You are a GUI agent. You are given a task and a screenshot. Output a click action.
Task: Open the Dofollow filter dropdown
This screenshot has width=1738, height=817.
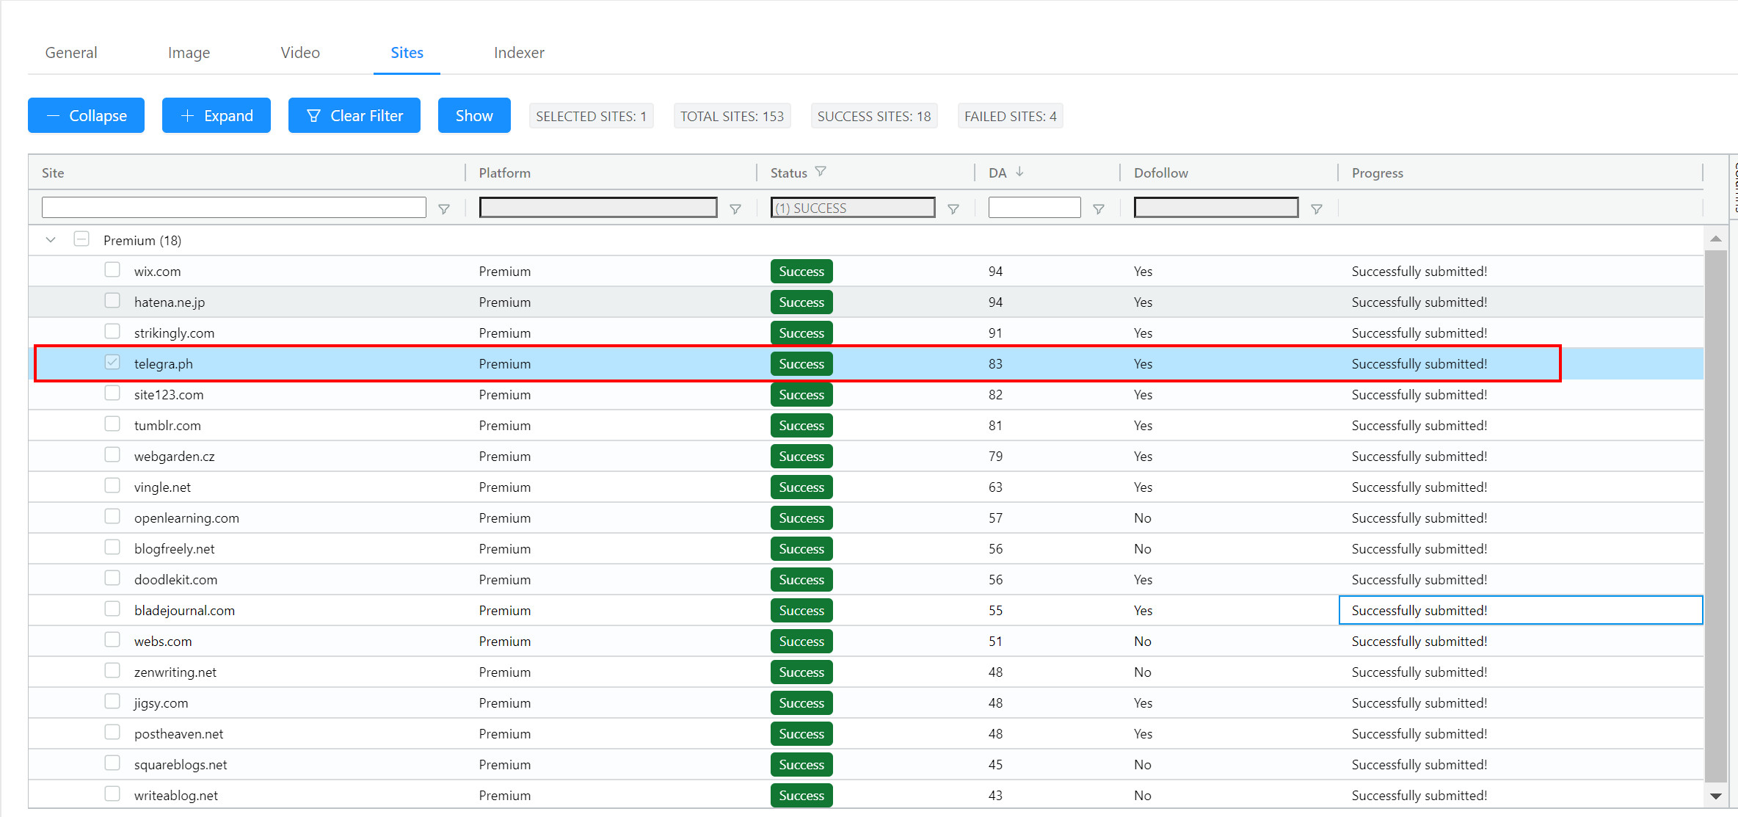coord(1216,208)
